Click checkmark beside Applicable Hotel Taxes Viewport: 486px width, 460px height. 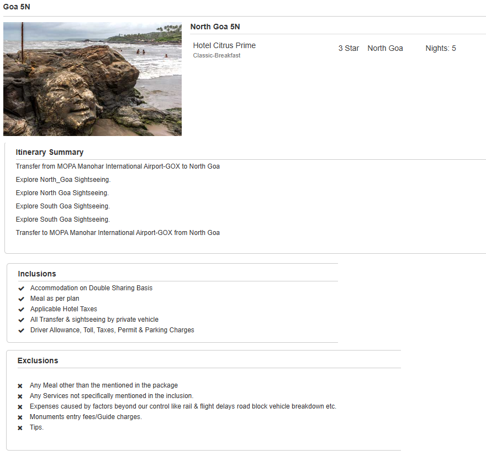tap(21, 310)
